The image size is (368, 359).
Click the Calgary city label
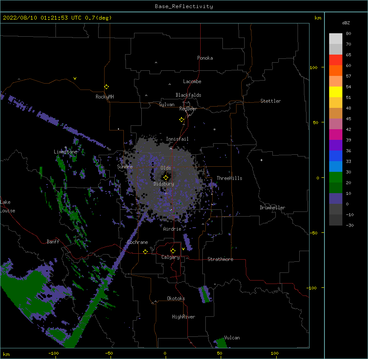pos(170,257)
